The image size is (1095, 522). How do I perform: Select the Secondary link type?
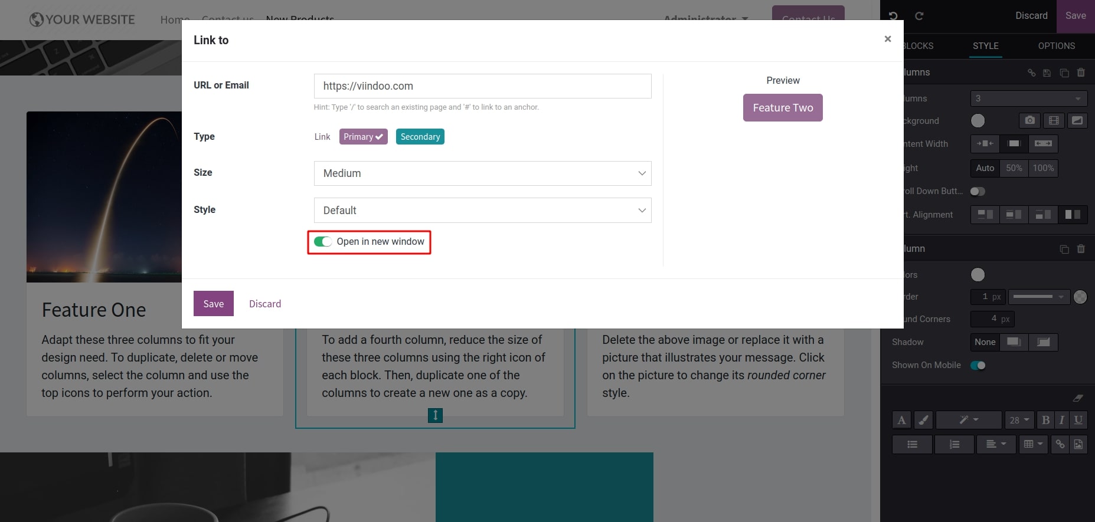point(420,137)
